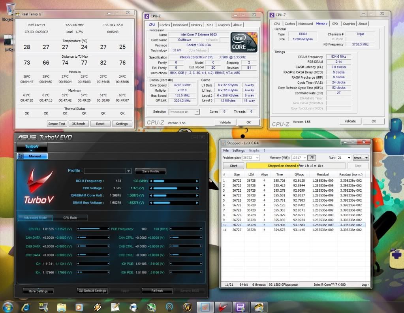Open Windows Media Player from the taskbar
404x313 pixels.
pyautogui.click(x=79, y=307)
